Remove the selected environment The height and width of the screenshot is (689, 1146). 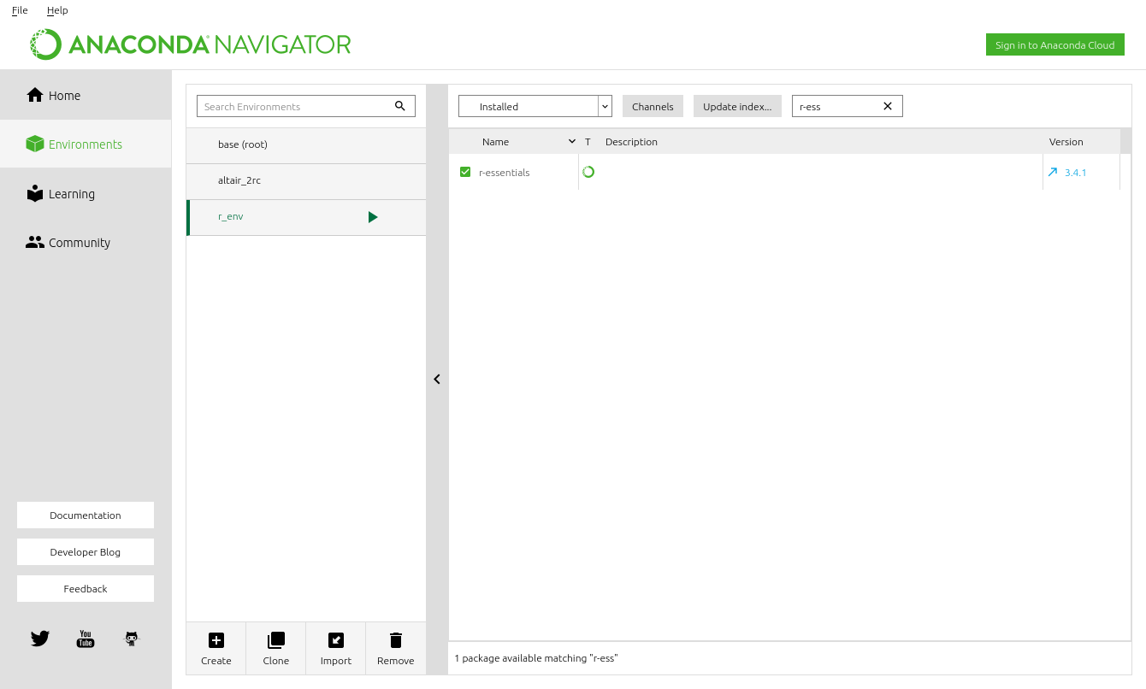(396, 649)
